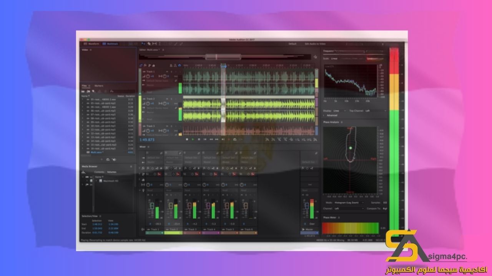Open the Top Channel Left dropdown
The width and height of the screenshot is (492, 276).
tap(375, 111)
